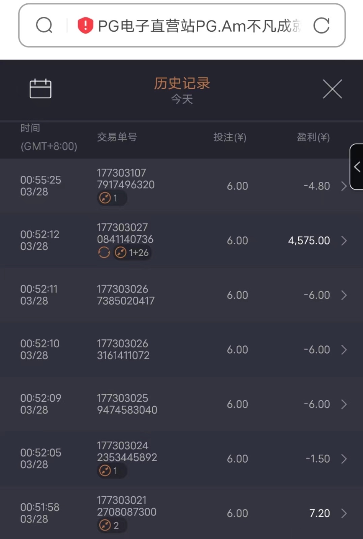The image size is (363, 539).
Task: Tap the 1+26 free-spin badge
Action: pos(132,252)
